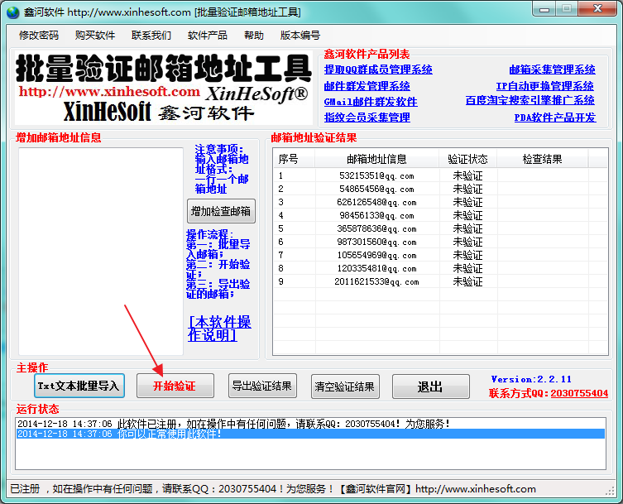The height and width of the screenshot is (504, 623).
Task: Click the 导出验证结果 button
Action: [262, 386]
